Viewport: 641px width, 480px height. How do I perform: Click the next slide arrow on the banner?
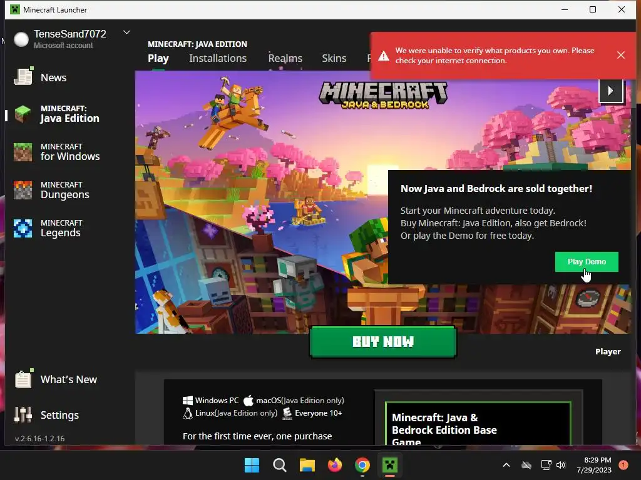click(611, 91)
